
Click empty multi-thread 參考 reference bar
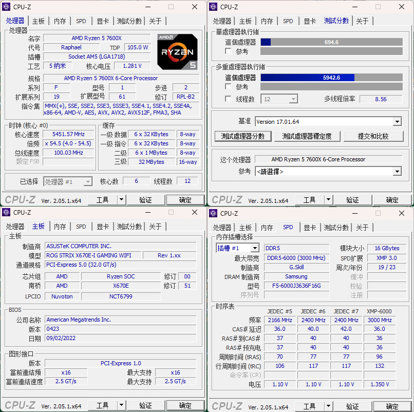(332, 87)
